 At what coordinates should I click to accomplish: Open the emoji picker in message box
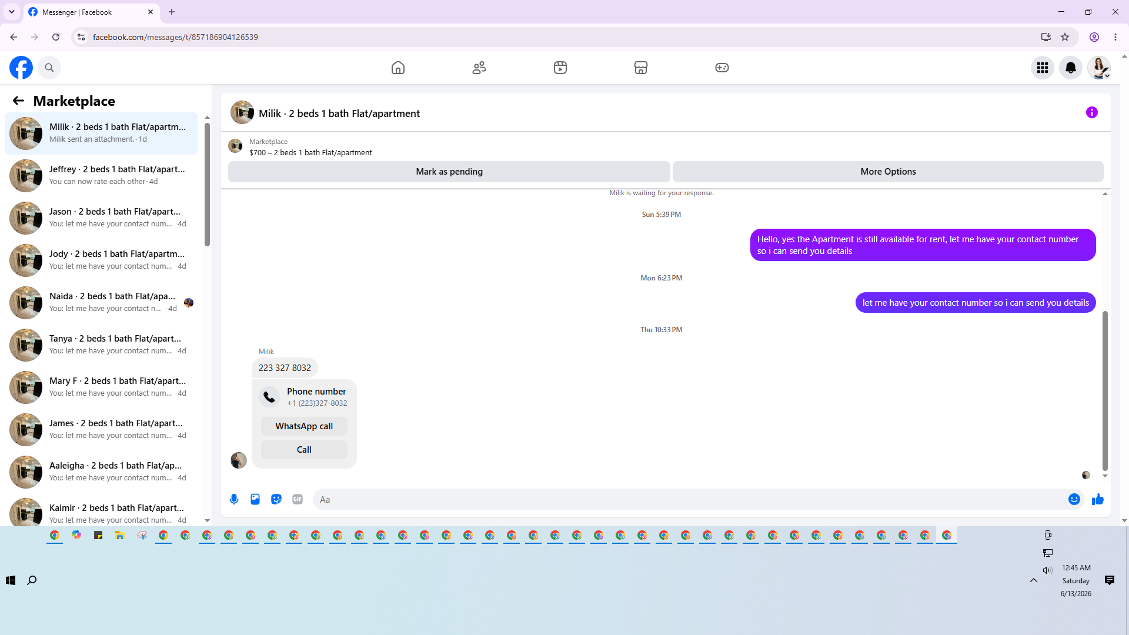1074,499
